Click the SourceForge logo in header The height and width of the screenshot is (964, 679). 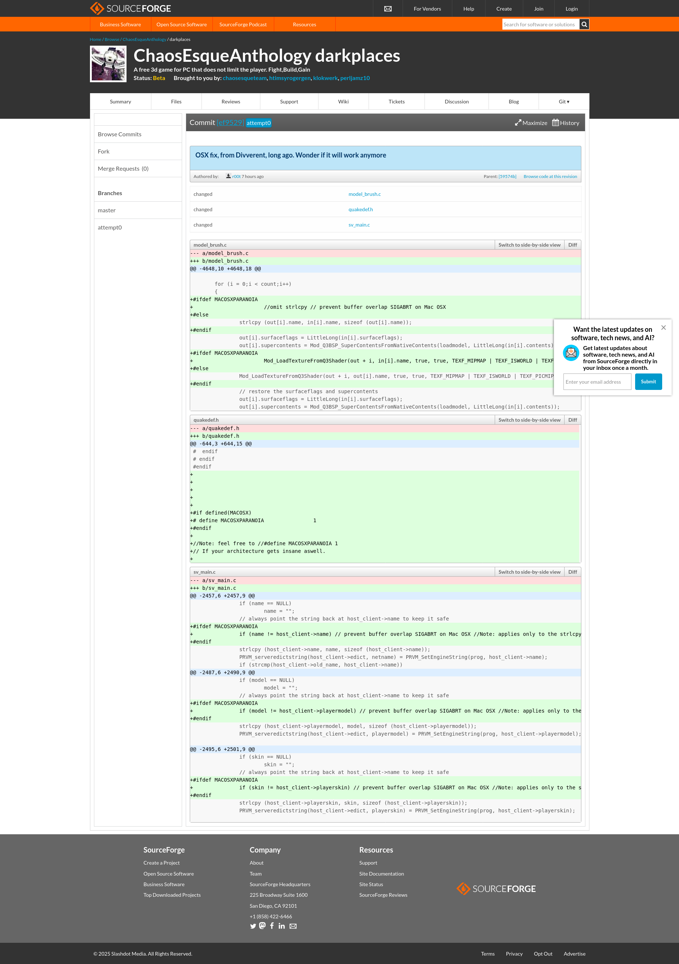click(x=130, y=8)
